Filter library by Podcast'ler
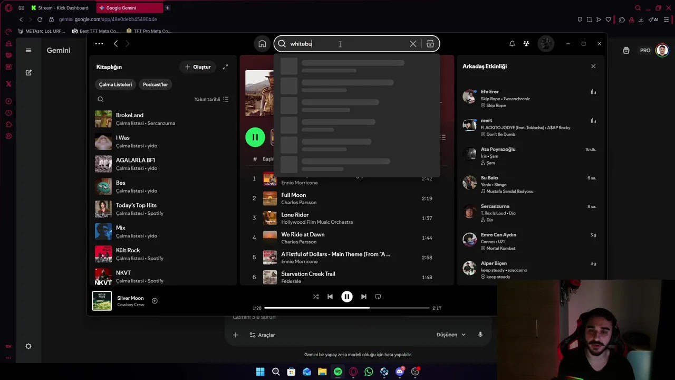 [155, 84]
